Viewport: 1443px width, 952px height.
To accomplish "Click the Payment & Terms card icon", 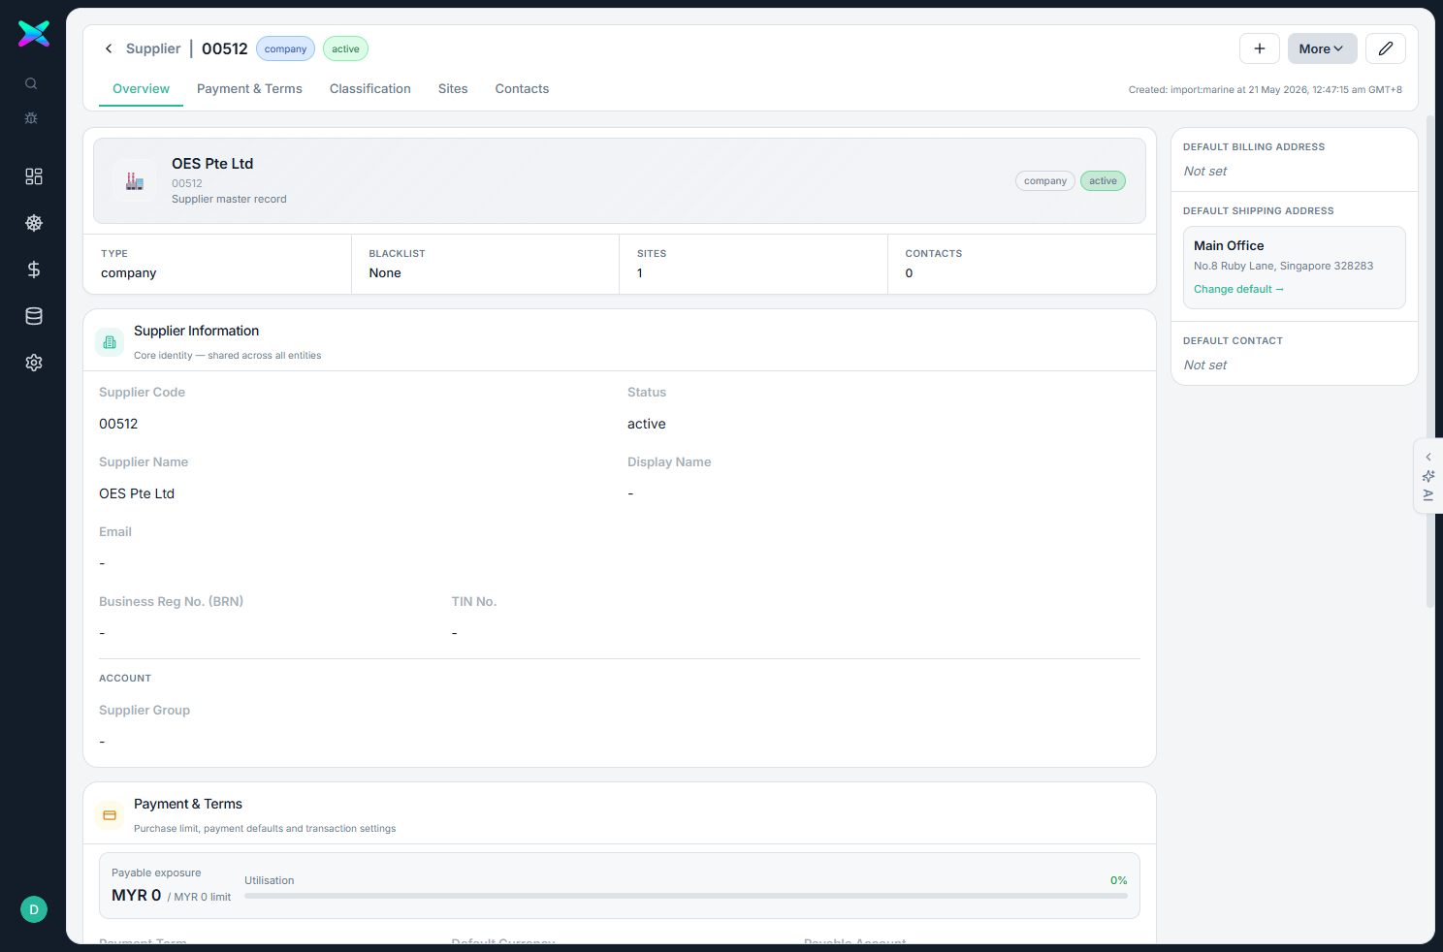I will click(x=110, y=815).
